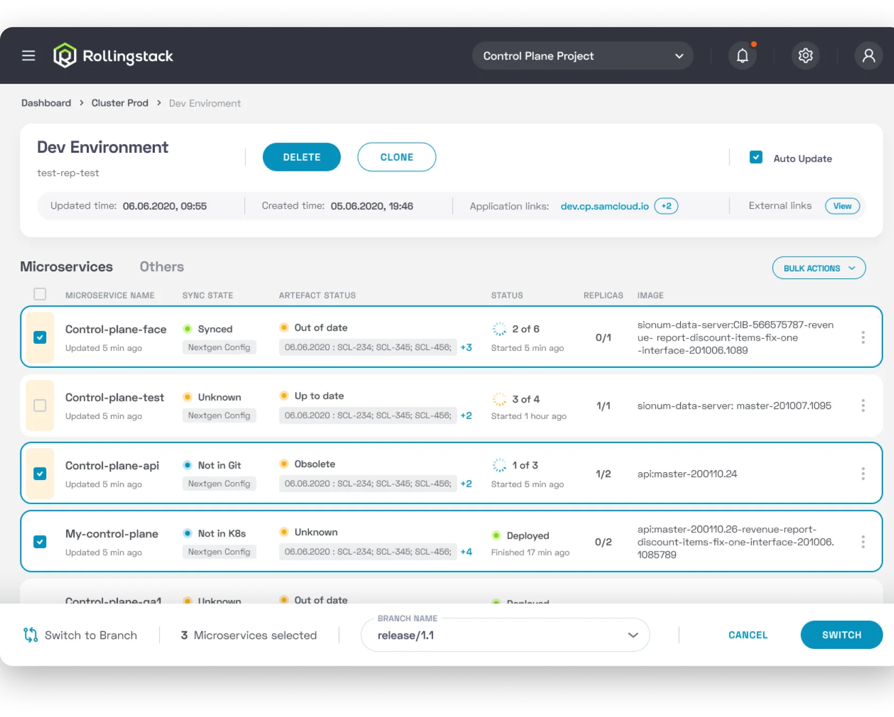Screen dimensions: 894x717
Task: Open the notifications bell
Action: (x=742, y=55)
